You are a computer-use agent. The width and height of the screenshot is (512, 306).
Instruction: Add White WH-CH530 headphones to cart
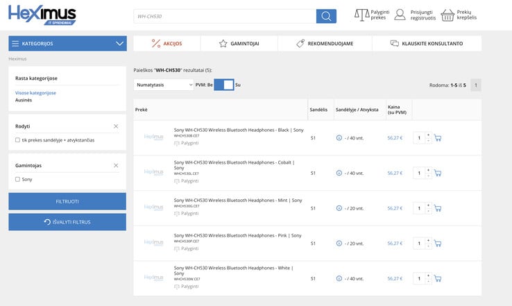click(438, 278)
